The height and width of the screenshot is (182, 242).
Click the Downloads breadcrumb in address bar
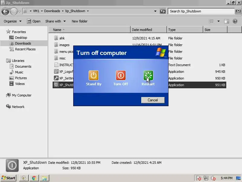tap(52, 11)
